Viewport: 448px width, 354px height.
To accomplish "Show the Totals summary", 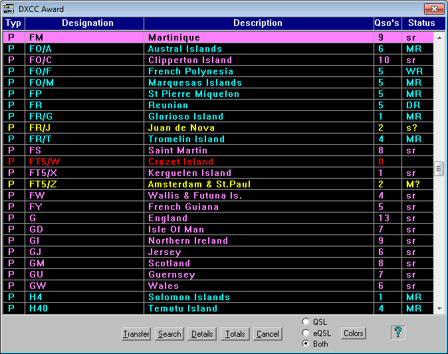I will tap(235, 334).
